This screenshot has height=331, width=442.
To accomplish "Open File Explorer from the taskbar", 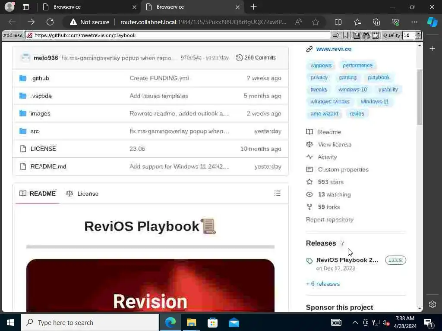I will pos(191,322).
